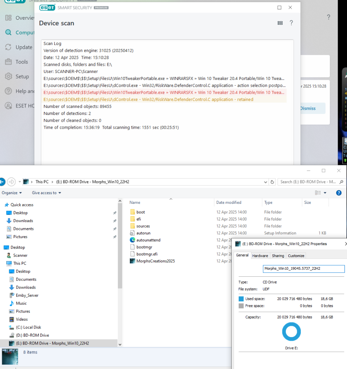Click drive thumbnail in details pane

[10, 356]
